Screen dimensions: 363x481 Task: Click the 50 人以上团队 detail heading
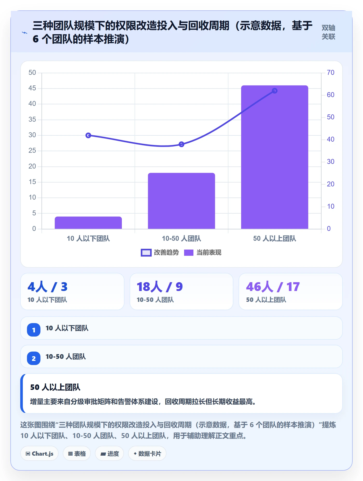click(55, 387)
